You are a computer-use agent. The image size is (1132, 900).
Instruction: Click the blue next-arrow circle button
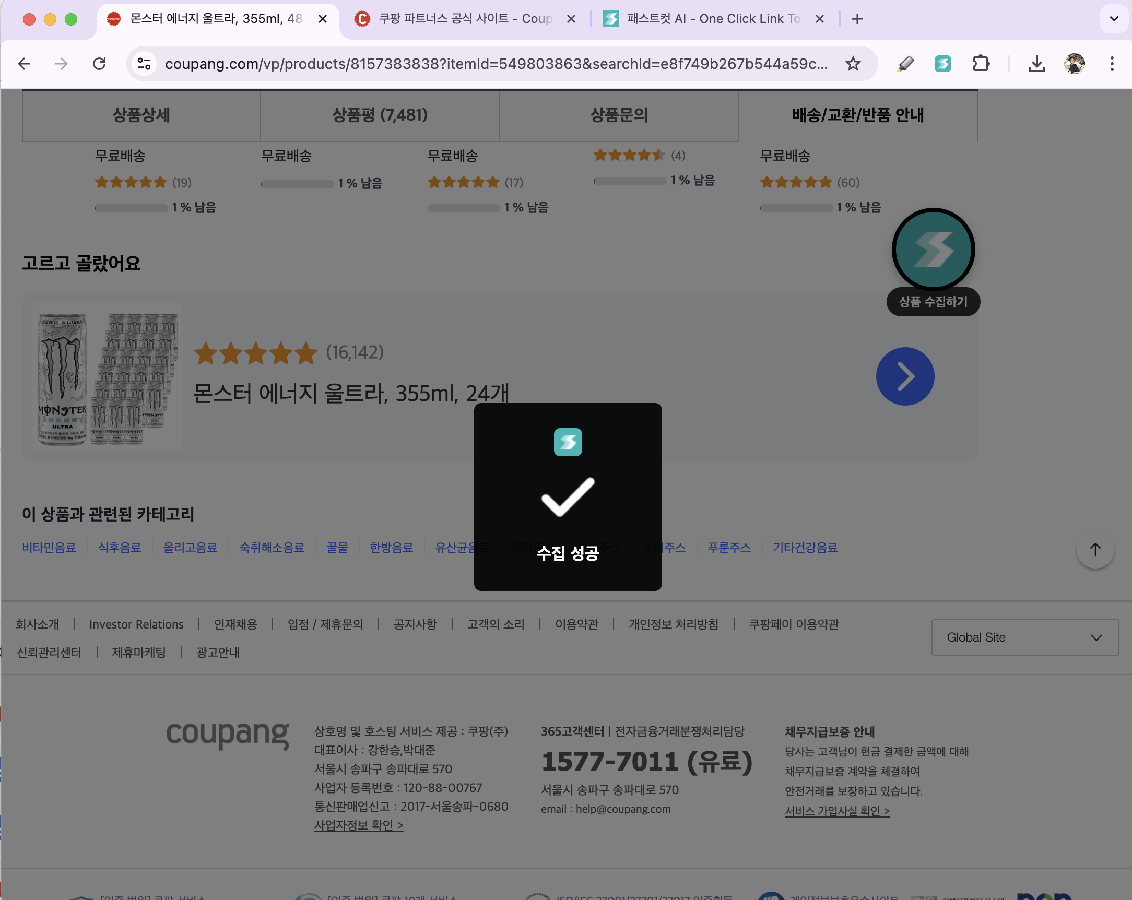pos(905,376)
